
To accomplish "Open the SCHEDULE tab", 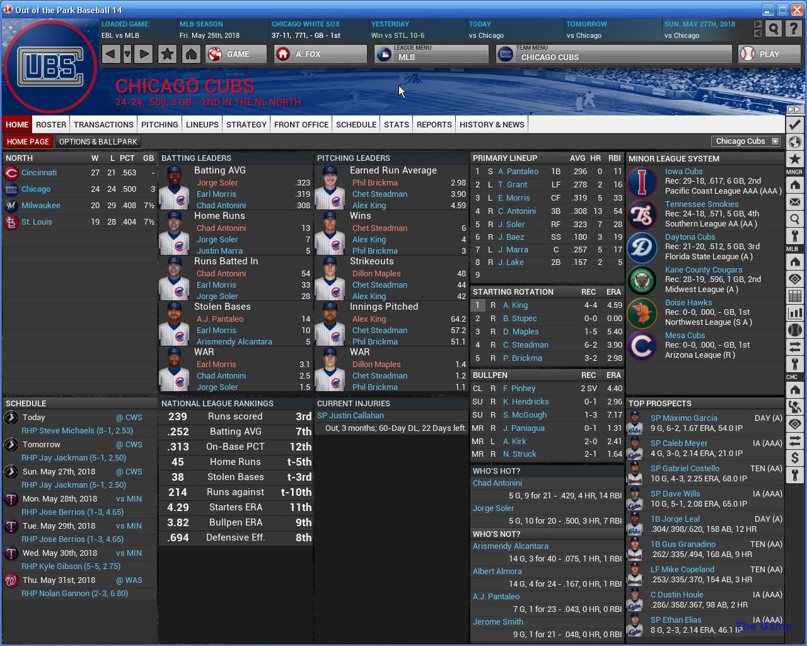I will point(356,124).
